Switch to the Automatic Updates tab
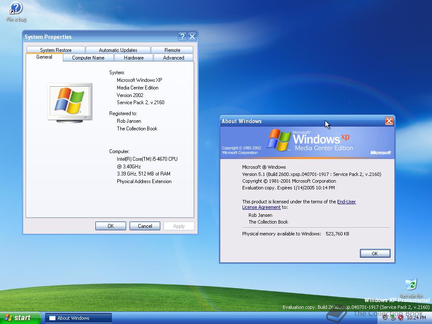 (118, 50)
